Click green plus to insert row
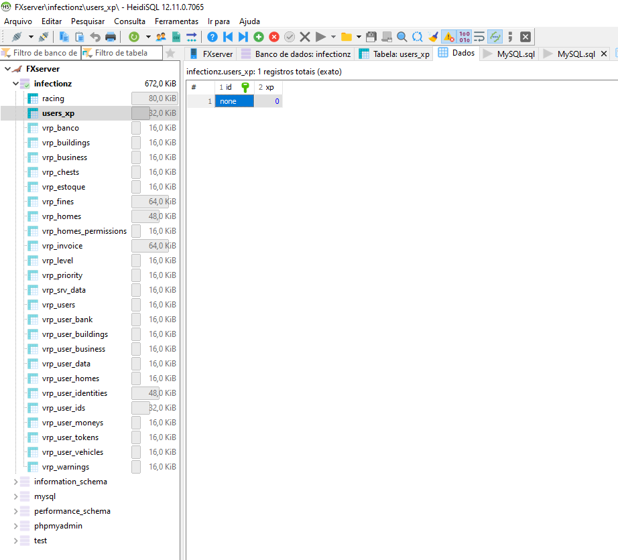 click(259, 37)
